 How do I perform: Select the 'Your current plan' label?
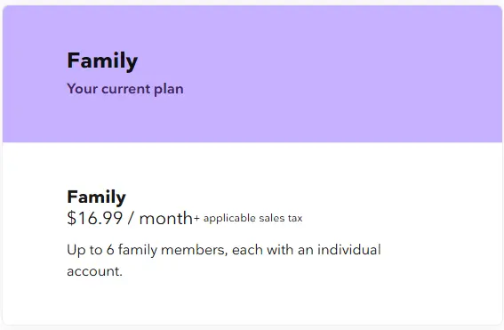(x=125, y=89)
